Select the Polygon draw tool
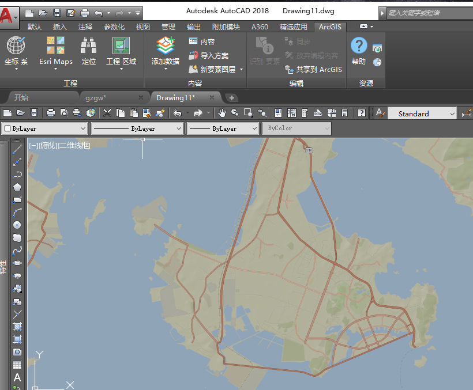 [17, 187]
